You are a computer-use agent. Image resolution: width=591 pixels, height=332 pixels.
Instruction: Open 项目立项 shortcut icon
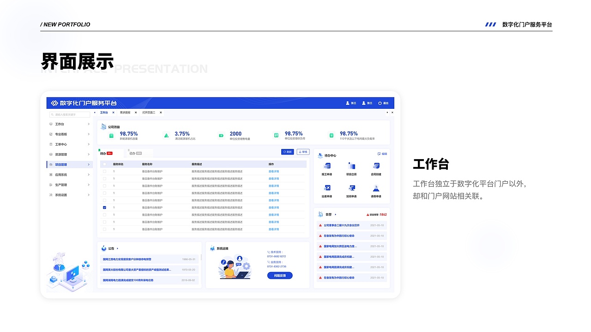(352, 166)
